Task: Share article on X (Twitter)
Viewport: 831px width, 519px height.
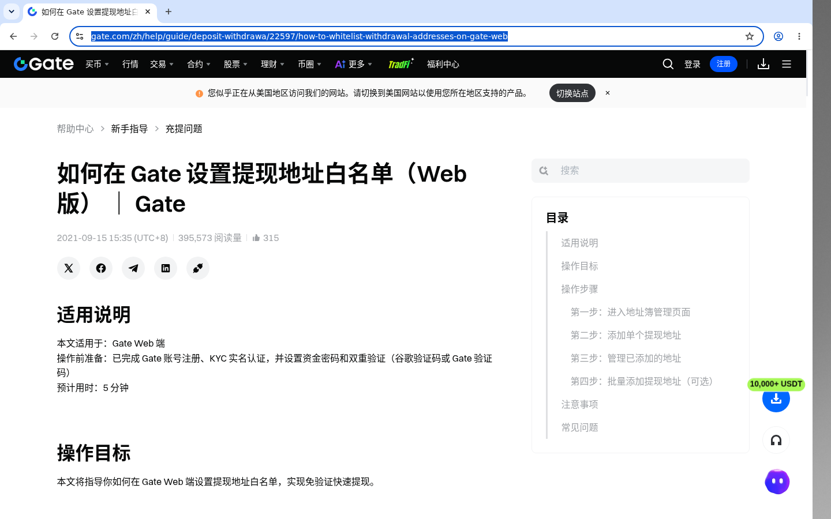Action: pyautogui.click(x=69, y=268)
